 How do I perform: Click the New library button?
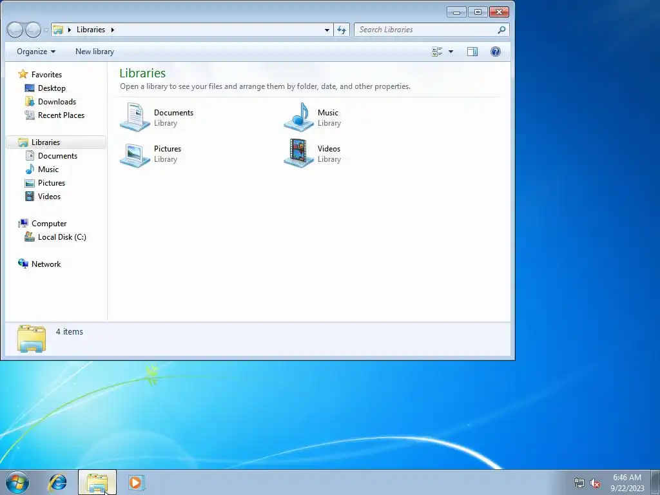point(95,52)
